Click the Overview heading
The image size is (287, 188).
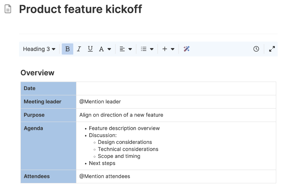pyautogui.click(x=37, y=73)
